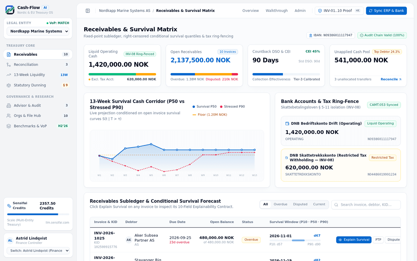Click the Reconcile arrow icon

point(400,79)
